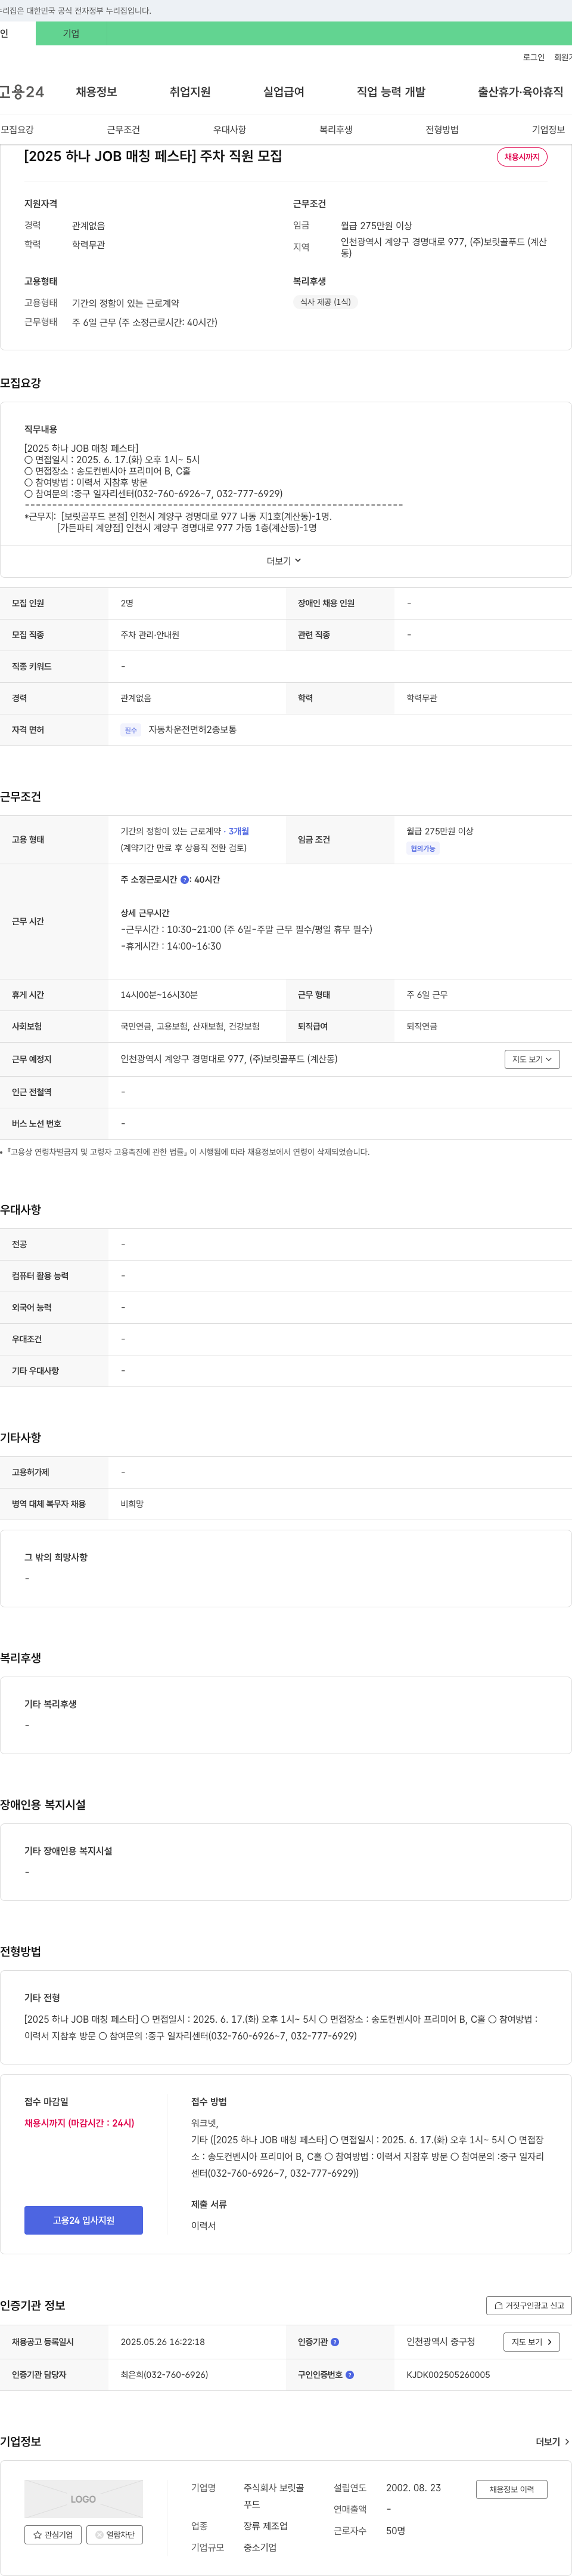This screenshot has width=572, height=2576.
Task: Open the help icon next to 주 소정근로시간
Action: coord(185,880)
